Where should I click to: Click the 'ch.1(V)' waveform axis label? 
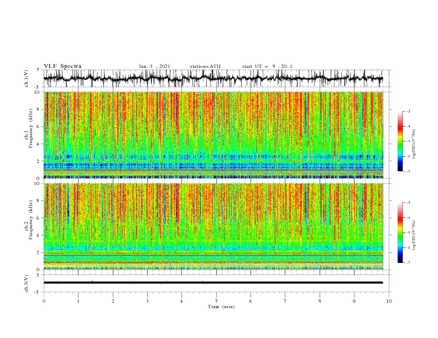27,78
